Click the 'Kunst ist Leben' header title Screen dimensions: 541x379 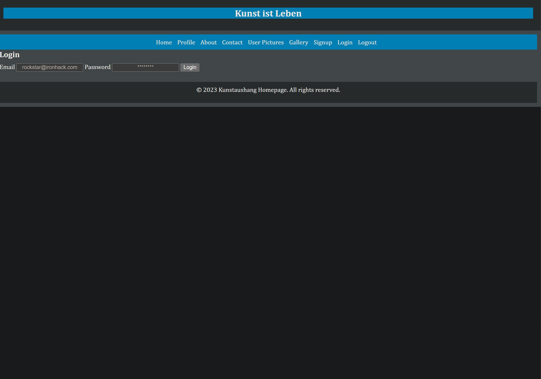click(268, 13)
